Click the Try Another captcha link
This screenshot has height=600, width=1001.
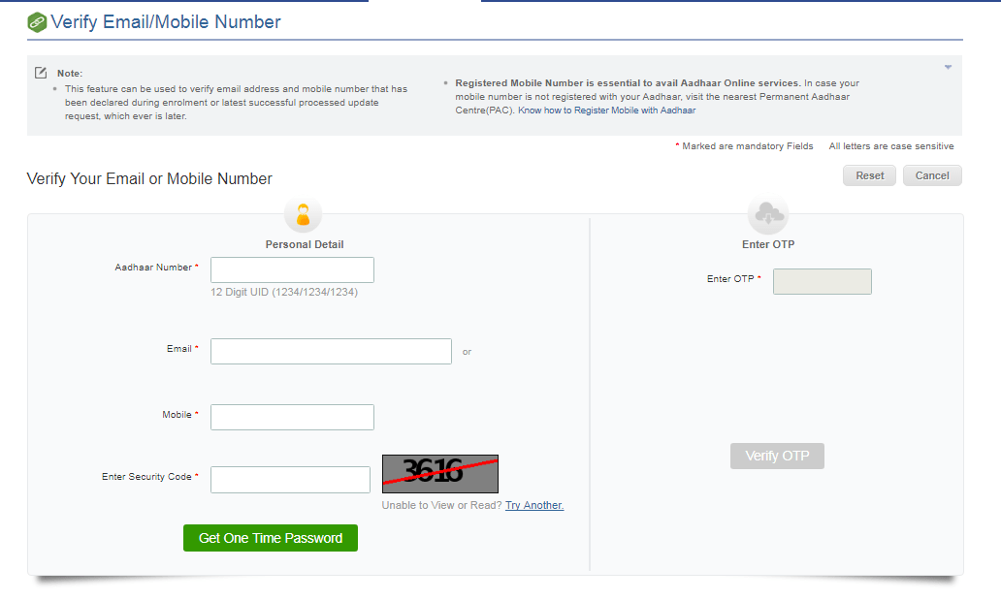point(533,505)
